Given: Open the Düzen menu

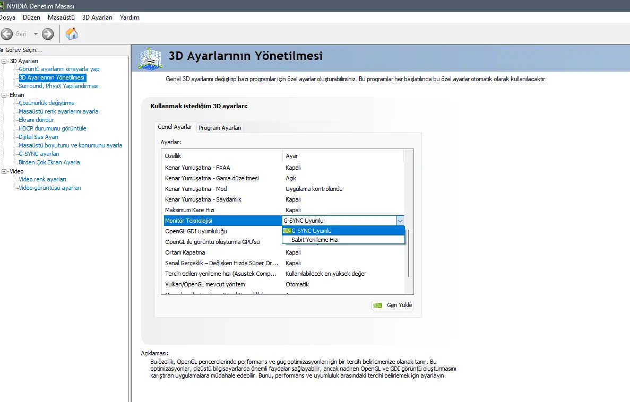Looking at the screenshot, I should click(x=31, y=18).
